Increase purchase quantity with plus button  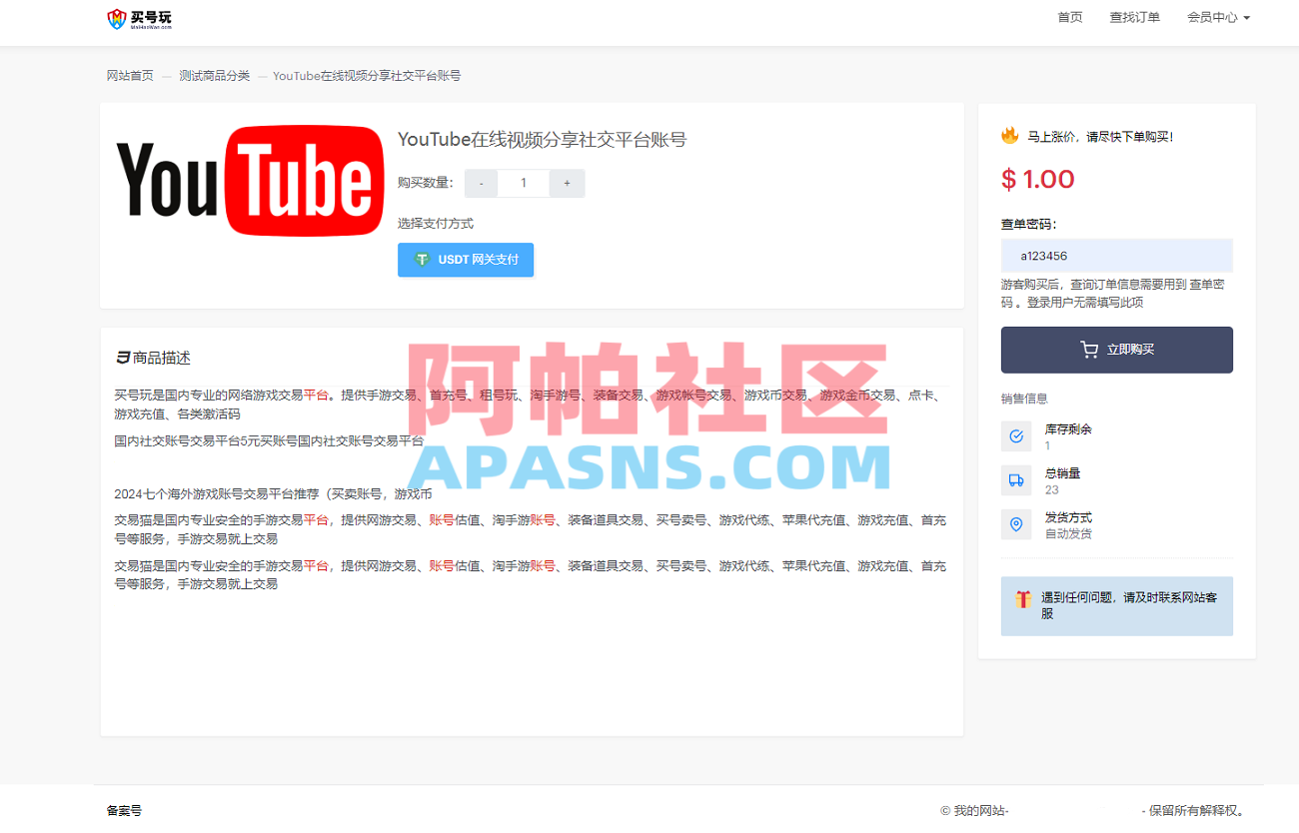[567, 183]
